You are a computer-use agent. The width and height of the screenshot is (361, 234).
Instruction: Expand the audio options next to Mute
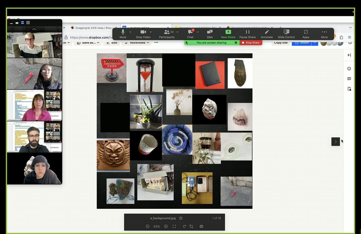[130, 32]
